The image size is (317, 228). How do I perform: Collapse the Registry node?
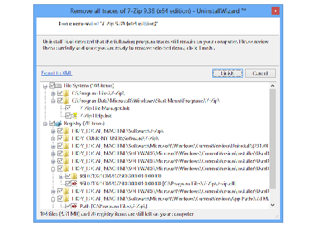(45, 124)
